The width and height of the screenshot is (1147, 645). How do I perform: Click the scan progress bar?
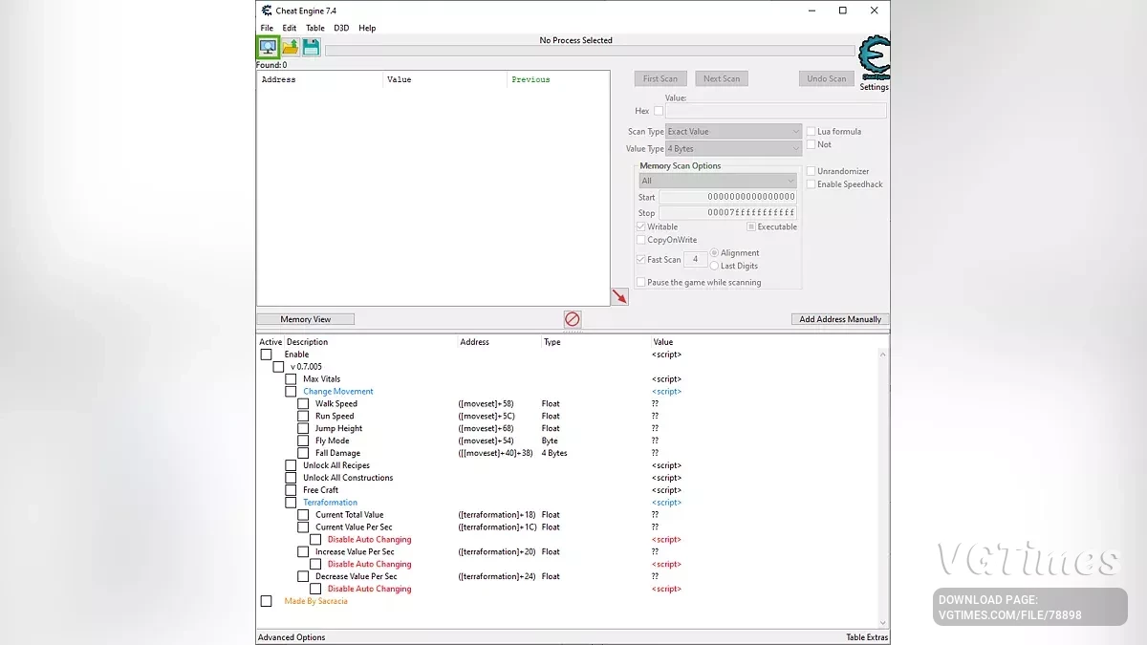pyautogui.click(x=590, y=51)
